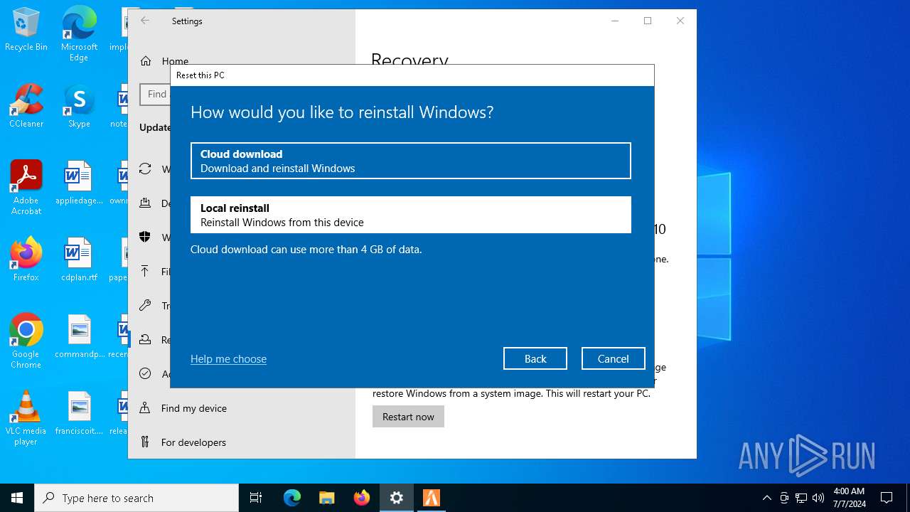Click the taskbar search box
This screenshot has height=512, width=910.
pos(136,498)
